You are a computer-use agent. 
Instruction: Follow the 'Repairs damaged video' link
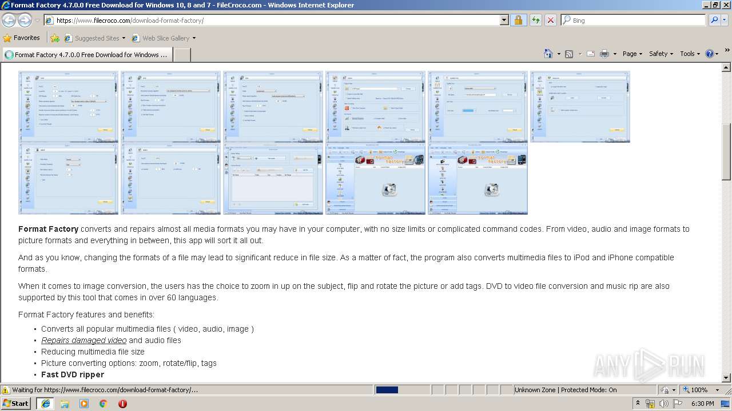(x=83, y=340)
